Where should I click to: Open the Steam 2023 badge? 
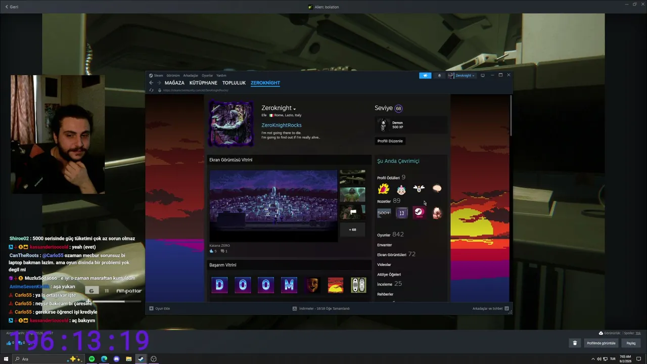419,213
